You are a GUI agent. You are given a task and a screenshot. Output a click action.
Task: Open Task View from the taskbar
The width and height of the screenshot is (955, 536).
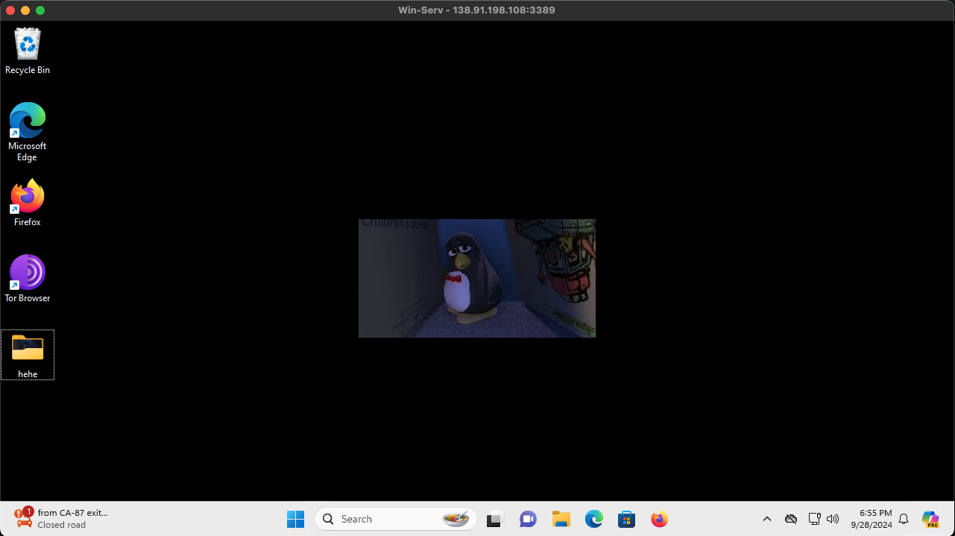(x=496, y=519)
